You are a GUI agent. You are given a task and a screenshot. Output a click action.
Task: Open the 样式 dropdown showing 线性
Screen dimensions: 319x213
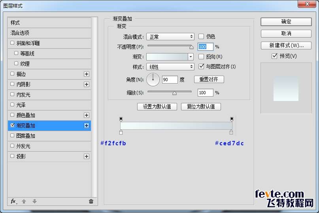point(170,67)
